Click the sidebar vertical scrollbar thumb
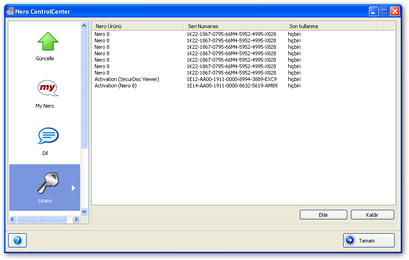 coord(84,88)
